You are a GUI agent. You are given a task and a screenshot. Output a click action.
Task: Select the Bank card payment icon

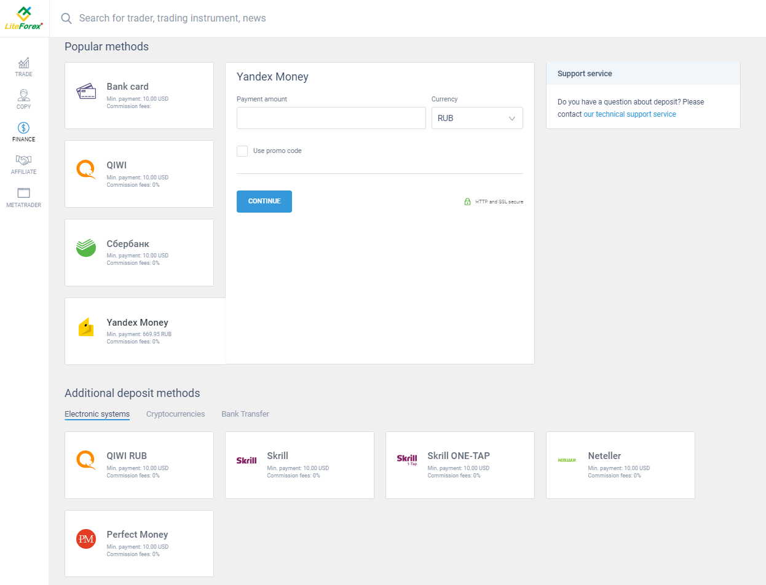pyautogui.click(x=86, y=91)
